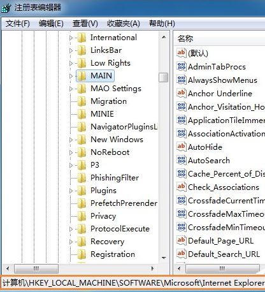Click the string icon of AutoHide

coord(182,147)
